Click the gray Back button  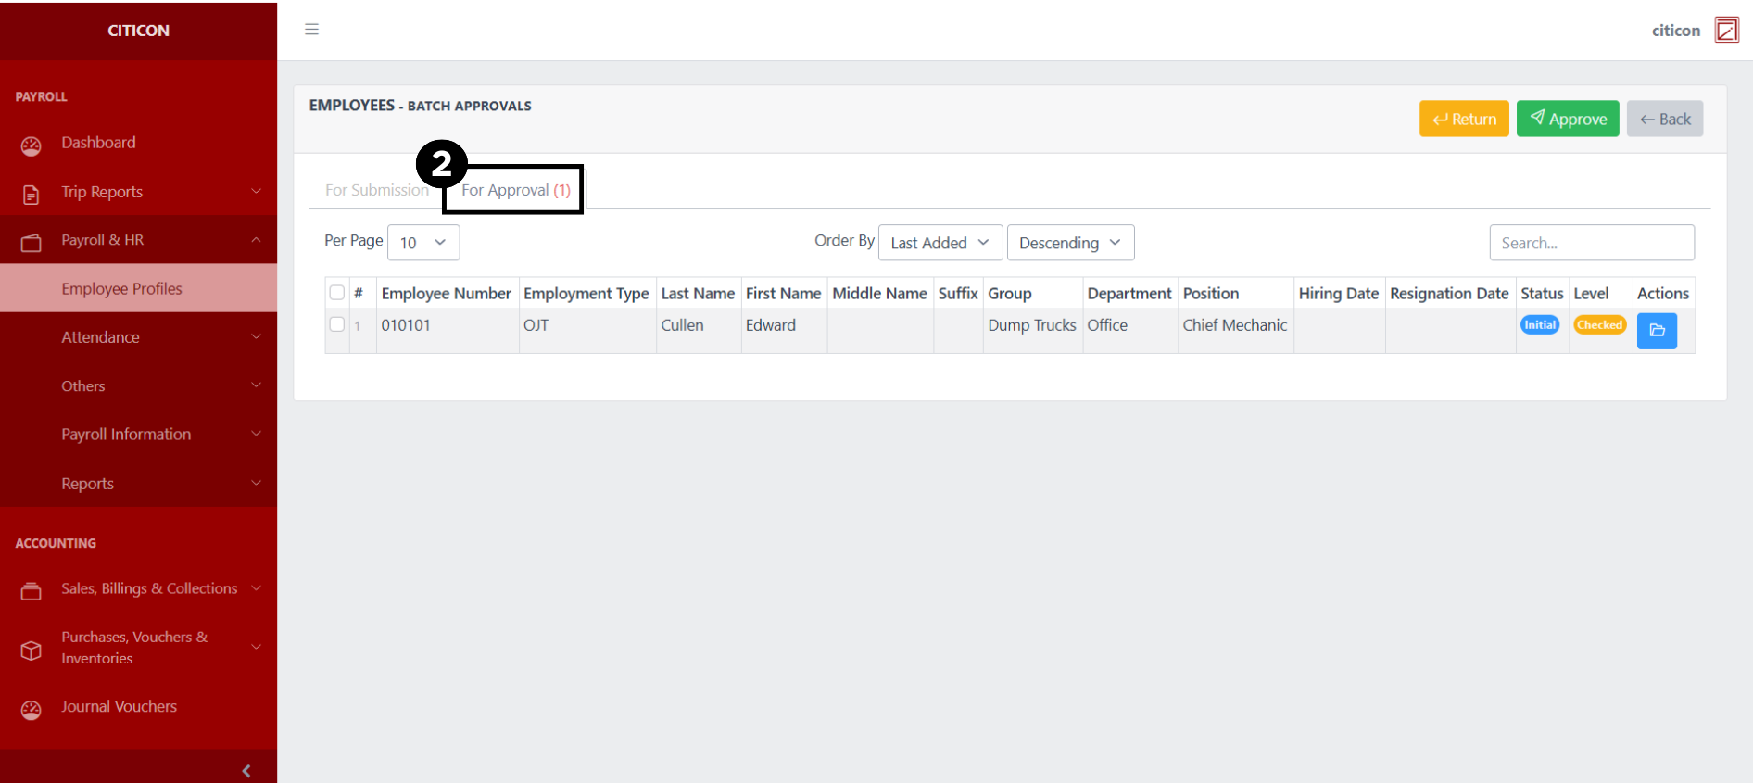[1664, 119]
